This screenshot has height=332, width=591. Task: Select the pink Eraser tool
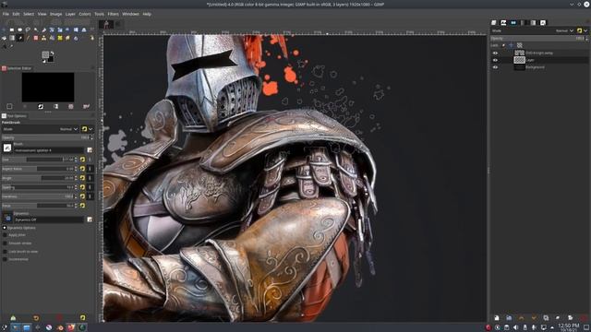click(36, 38)
